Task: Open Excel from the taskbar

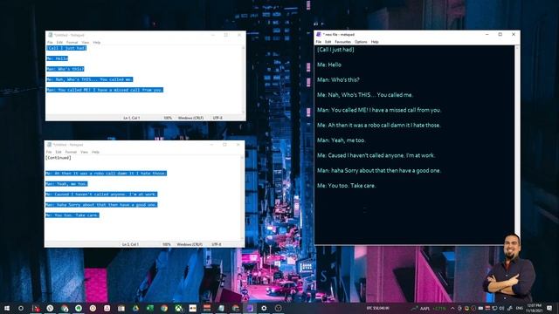Action: click(x=150, y=308)
